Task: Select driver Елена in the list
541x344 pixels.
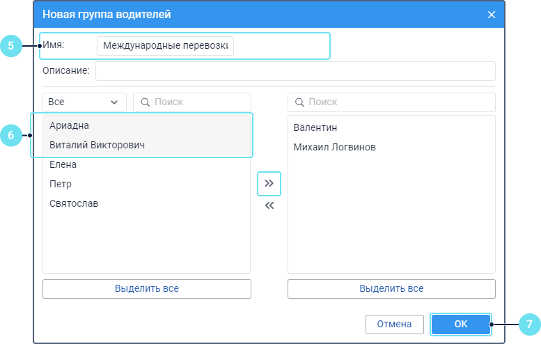Action: [63, 165]
